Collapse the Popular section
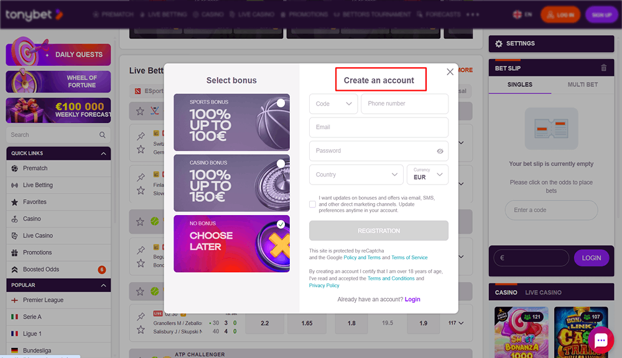Viewport: 622px width, 358px height. pyautogui.click(x=103, y=285)
